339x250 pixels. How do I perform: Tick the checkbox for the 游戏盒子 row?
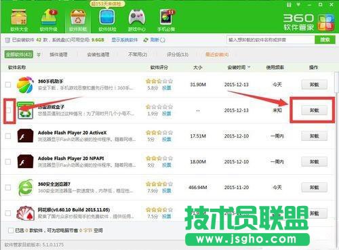(x=8, y=110)
